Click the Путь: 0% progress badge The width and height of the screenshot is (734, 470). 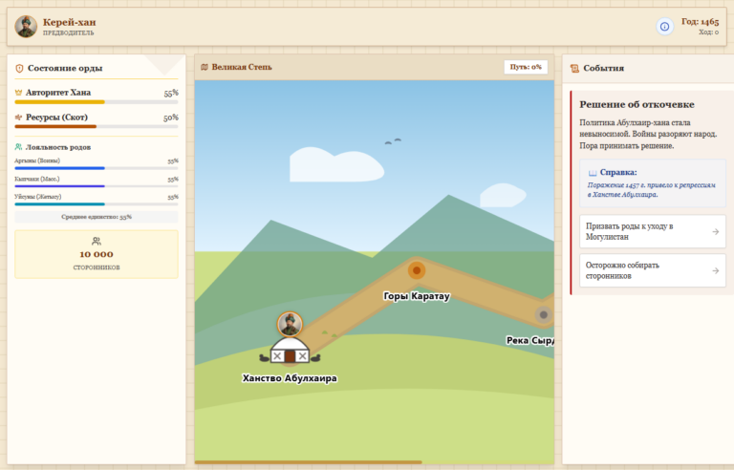(526, 67)
